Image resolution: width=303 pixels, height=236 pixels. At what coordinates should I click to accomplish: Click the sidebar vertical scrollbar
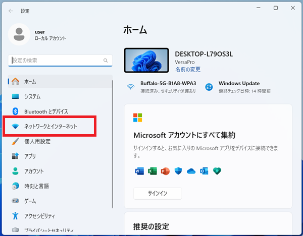coord(112,144)
